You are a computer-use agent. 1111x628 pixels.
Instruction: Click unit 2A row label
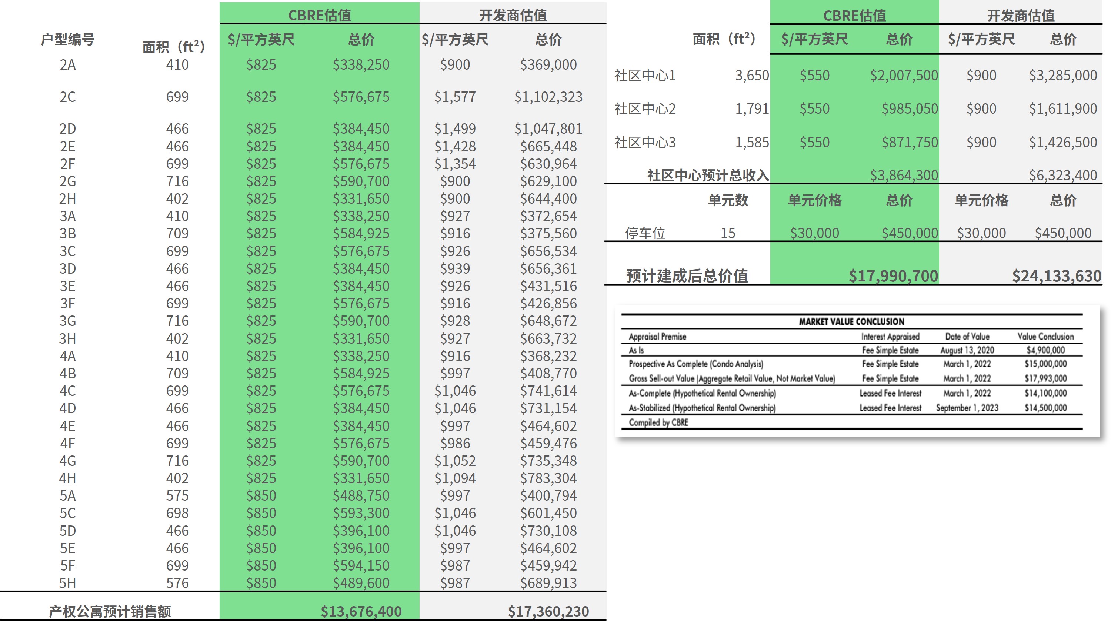pos(67,65)
